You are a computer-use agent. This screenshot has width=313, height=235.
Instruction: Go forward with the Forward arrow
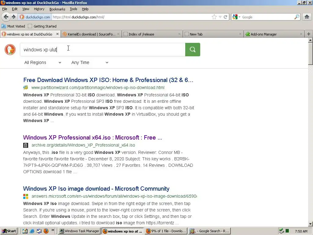[13, 17]
